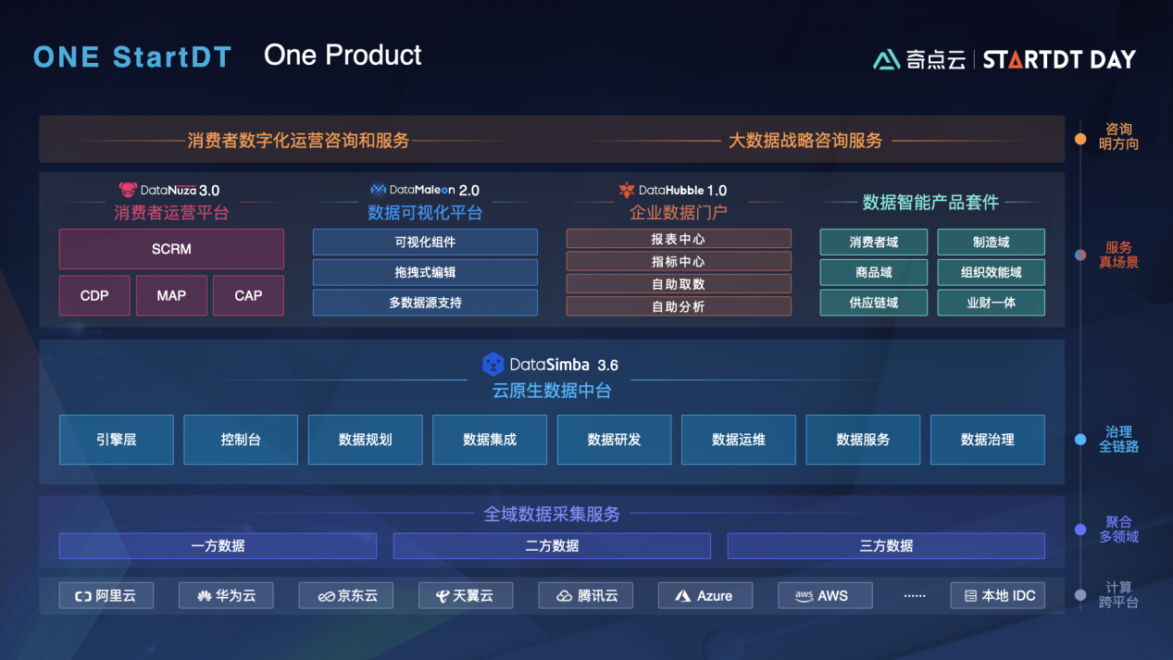The height and width of the screenshot is (660, 1173).
Task: Click the 企业数据门户 title
Action: click(679, 213)
